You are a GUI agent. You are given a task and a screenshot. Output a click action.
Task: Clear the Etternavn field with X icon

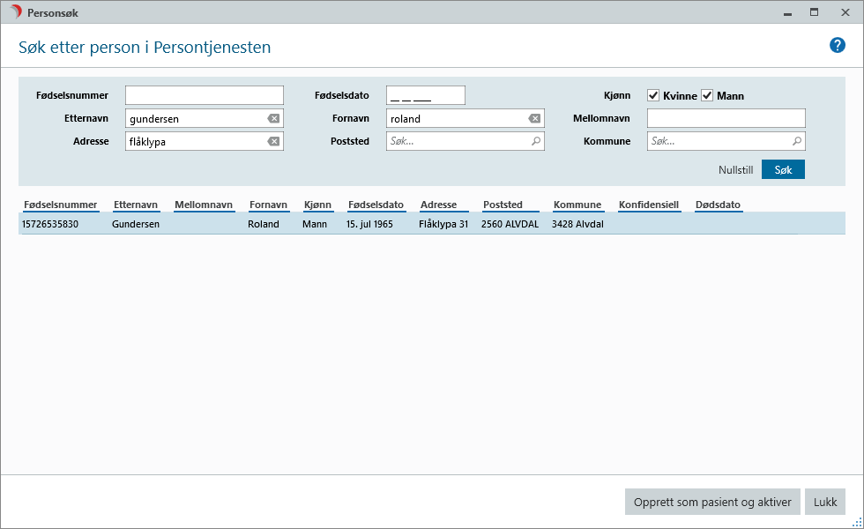(x=273, y=119)
